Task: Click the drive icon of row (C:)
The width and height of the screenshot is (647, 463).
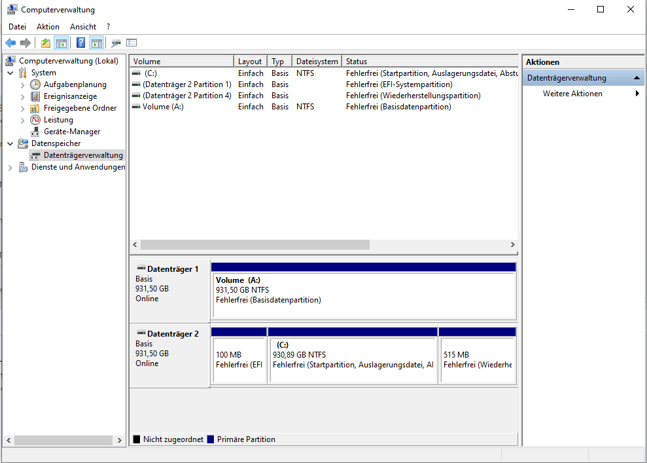Action: [136, 73]
